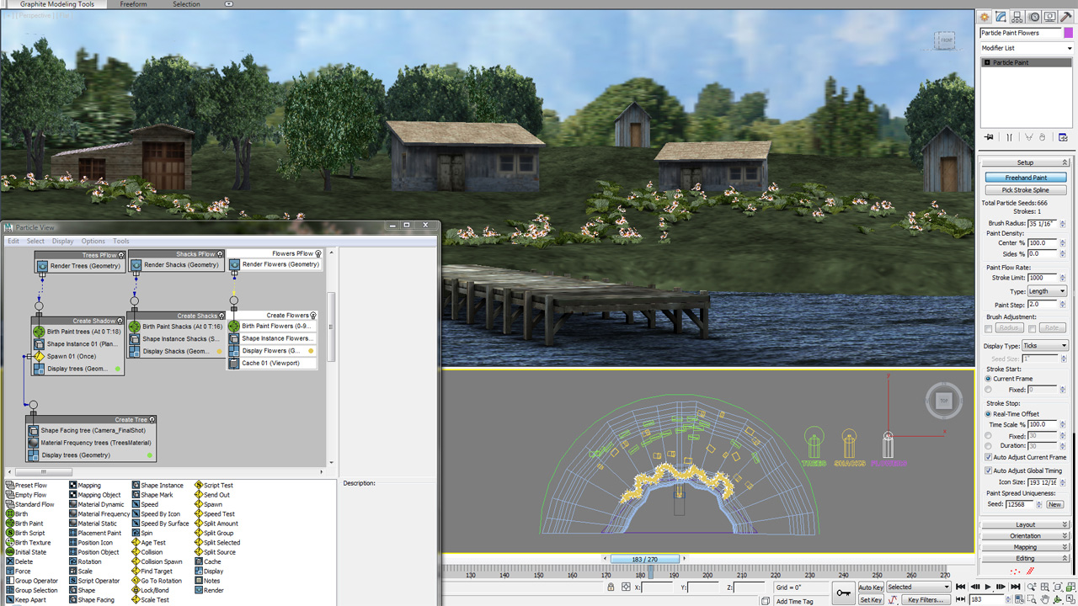Click the Set Key button
Image resolution: width=1078 pixels, height=606 pixels.
coord(871,600)
